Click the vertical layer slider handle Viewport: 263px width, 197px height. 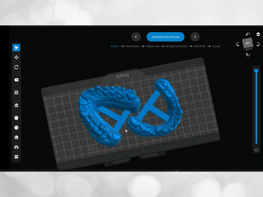[256, 70]
